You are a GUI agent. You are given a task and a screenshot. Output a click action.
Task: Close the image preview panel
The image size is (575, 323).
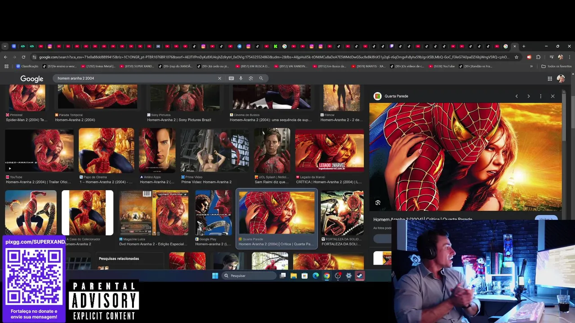pyautogui.click(x=553, y=96)
